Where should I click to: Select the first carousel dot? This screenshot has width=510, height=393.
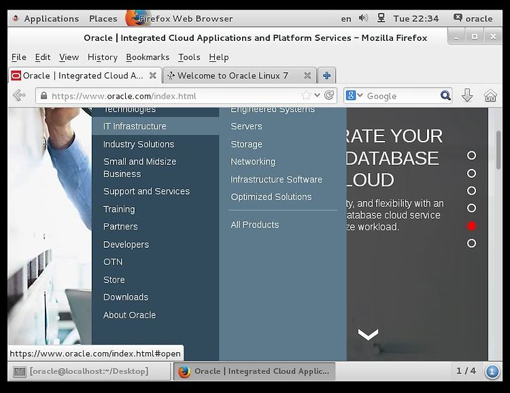471,155
